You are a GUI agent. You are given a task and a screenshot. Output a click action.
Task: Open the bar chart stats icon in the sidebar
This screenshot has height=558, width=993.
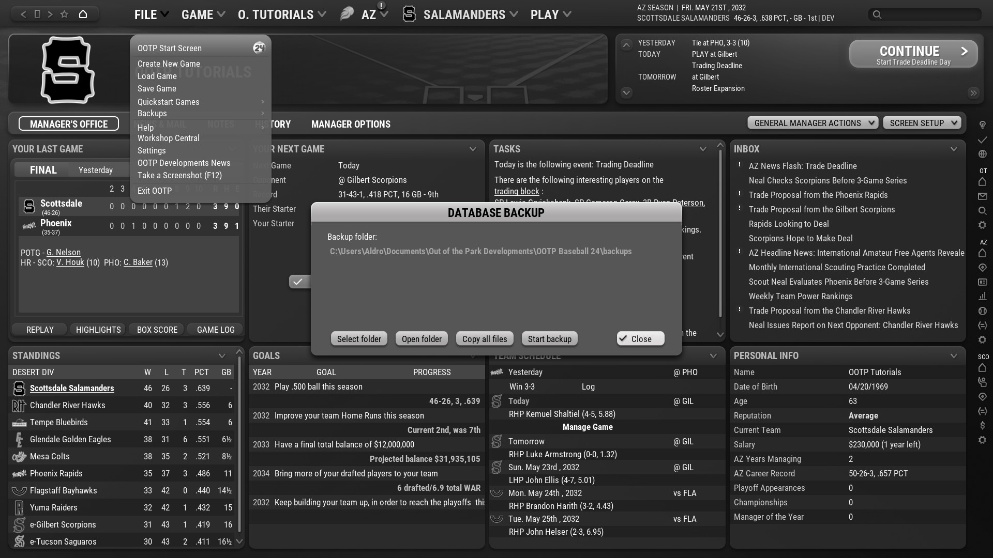coord(983,297)
